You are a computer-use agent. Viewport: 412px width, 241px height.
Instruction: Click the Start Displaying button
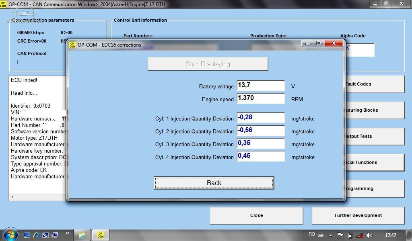pyautogui.click(x=208, y=64)
